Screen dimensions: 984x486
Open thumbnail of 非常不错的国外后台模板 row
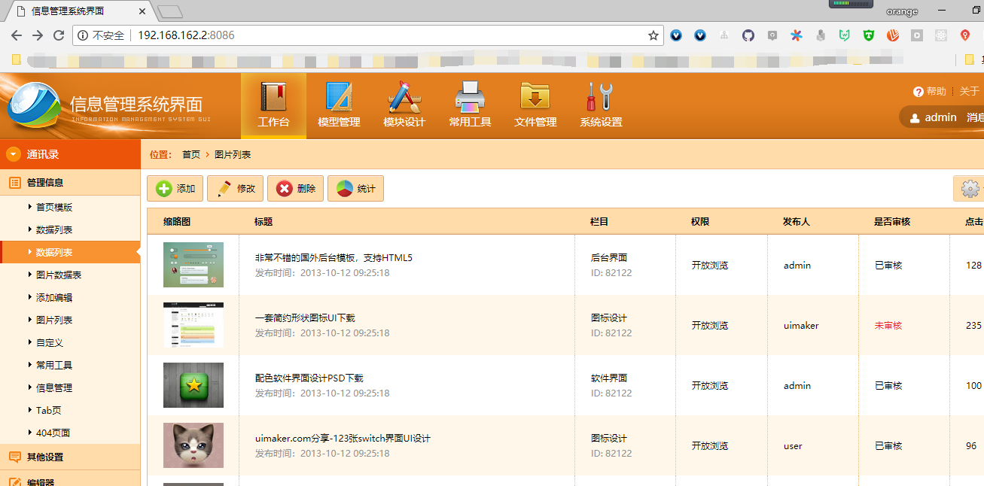[x=193, y=265]
